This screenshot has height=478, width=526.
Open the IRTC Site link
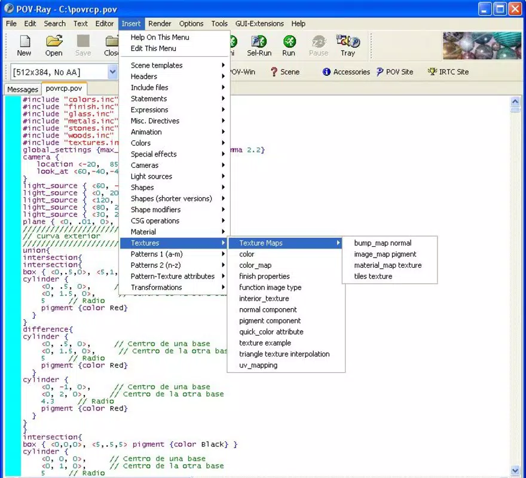point(448,72)
